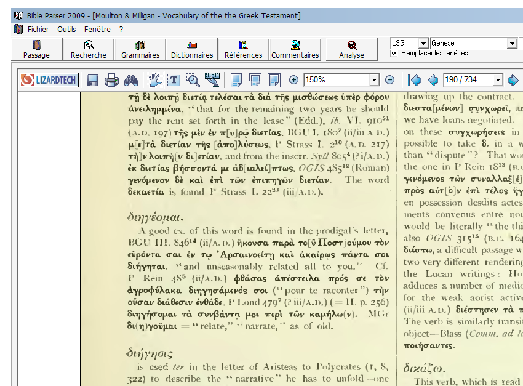The height and width of the screenshot is (386, 523).
Task: Save the document with the floppy disk icon
Action: (x=93, y=81)
